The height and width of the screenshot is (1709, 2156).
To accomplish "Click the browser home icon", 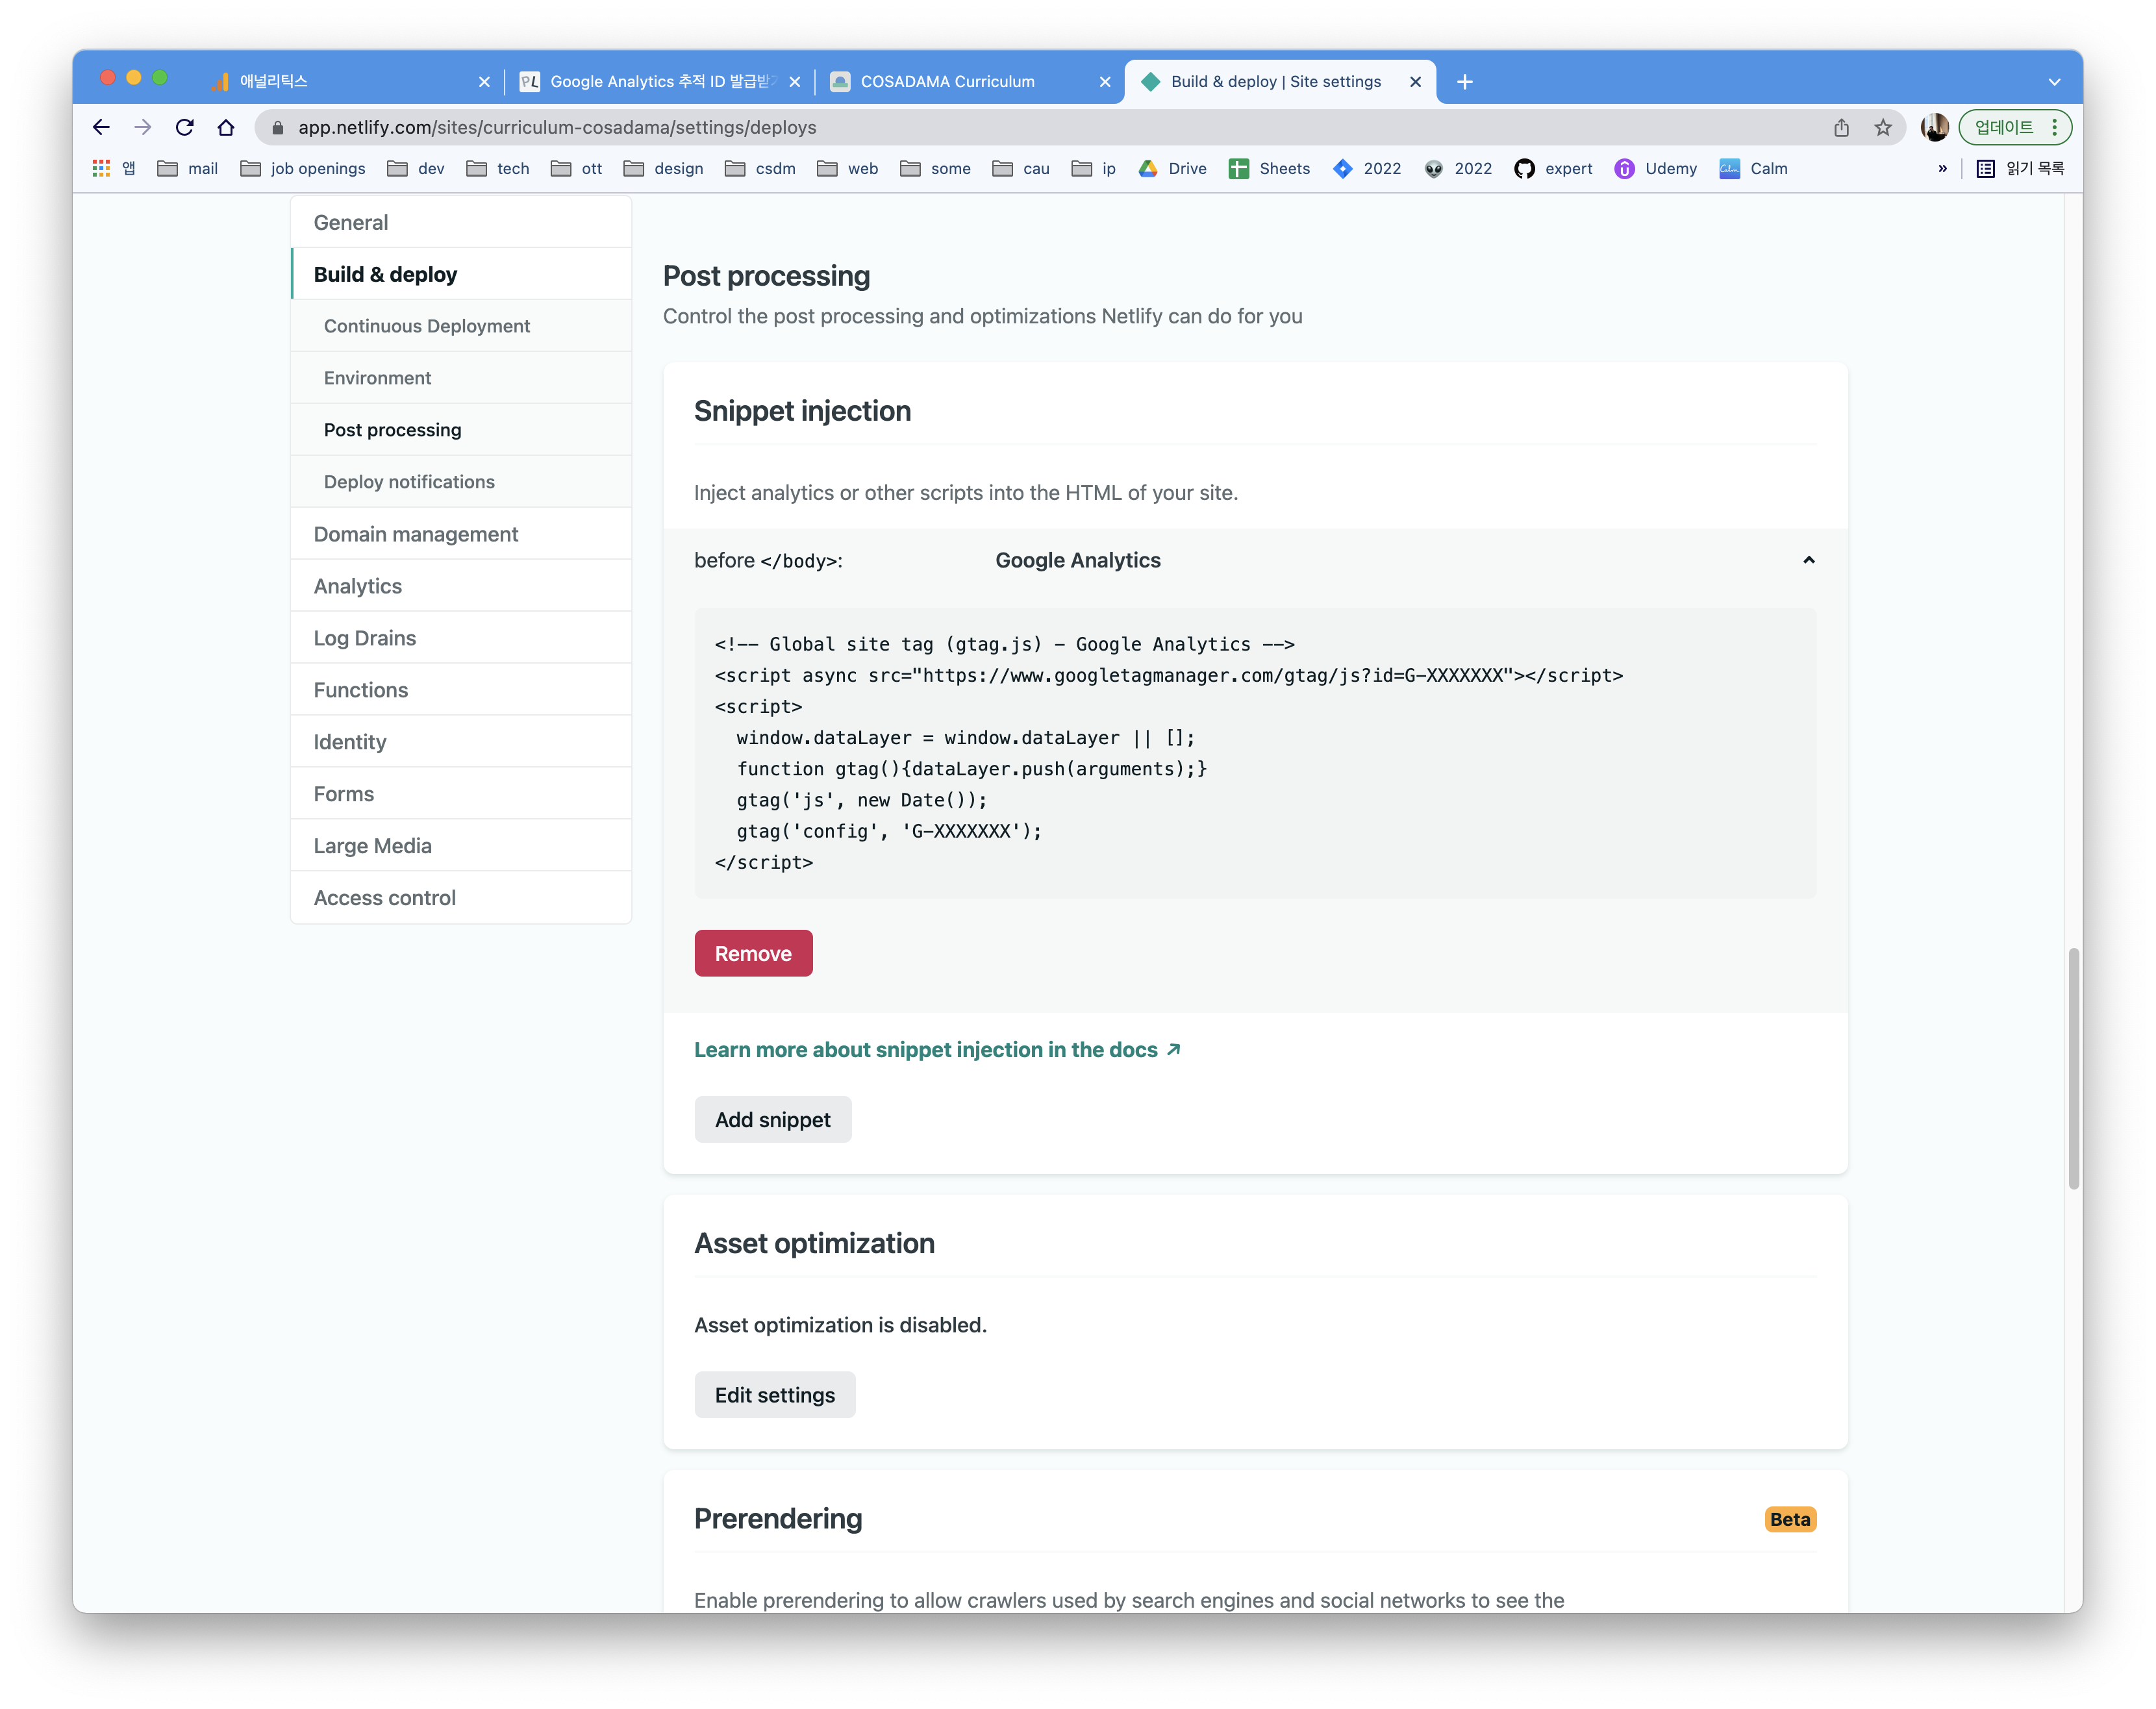I will 226,127.
